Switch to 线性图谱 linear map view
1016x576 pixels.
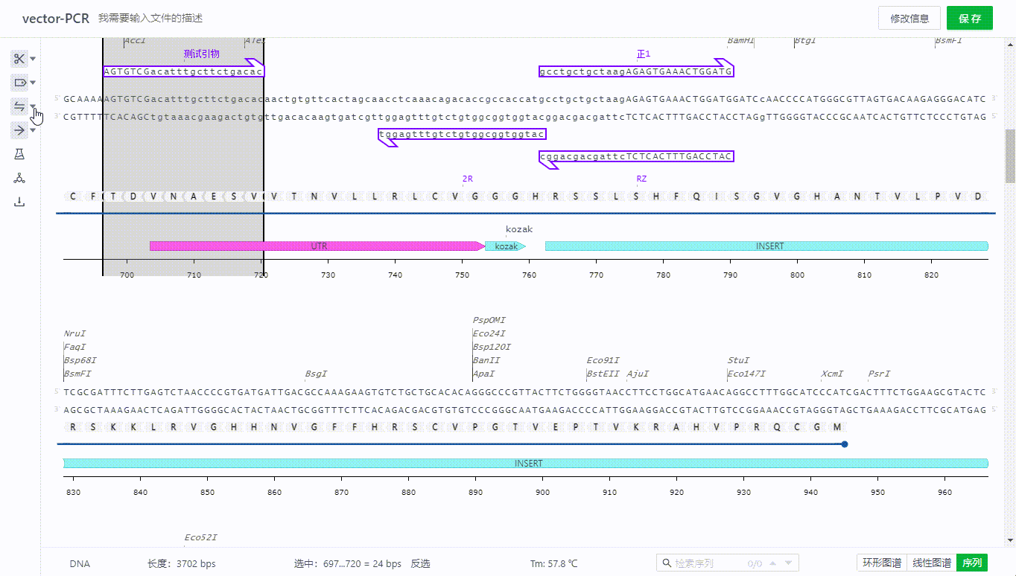pos(932,563)
